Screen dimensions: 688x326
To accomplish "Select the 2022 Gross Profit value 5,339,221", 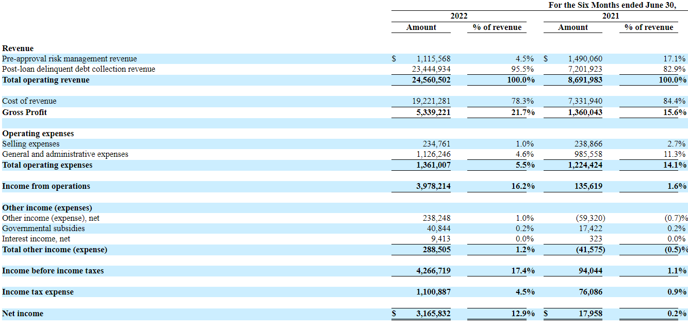I will click(433, 112).
